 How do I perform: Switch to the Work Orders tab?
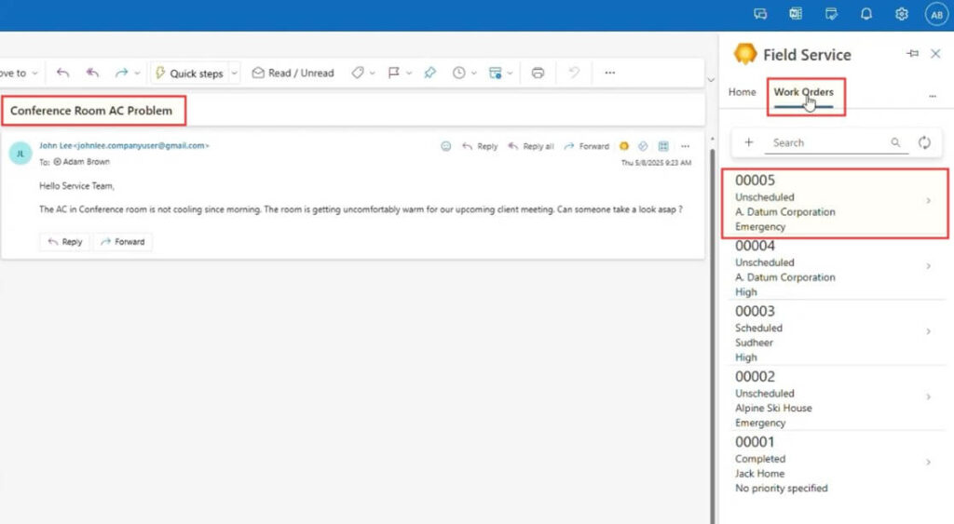tap(804, 92)
